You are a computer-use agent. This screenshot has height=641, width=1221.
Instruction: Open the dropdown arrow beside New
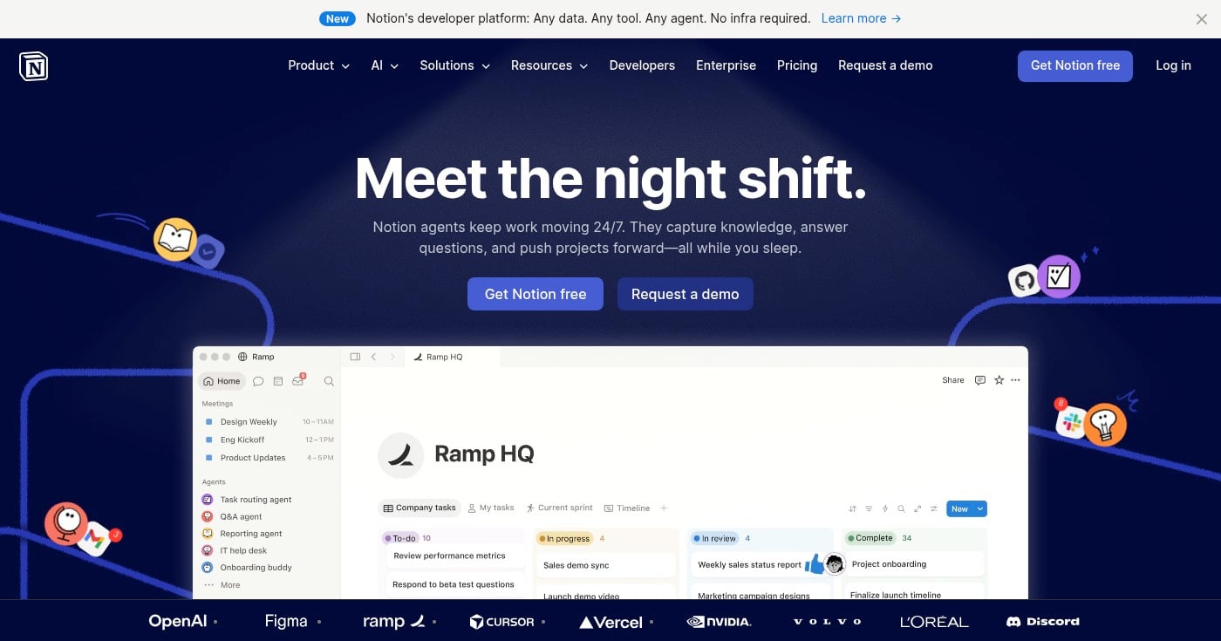click(980, 508)
